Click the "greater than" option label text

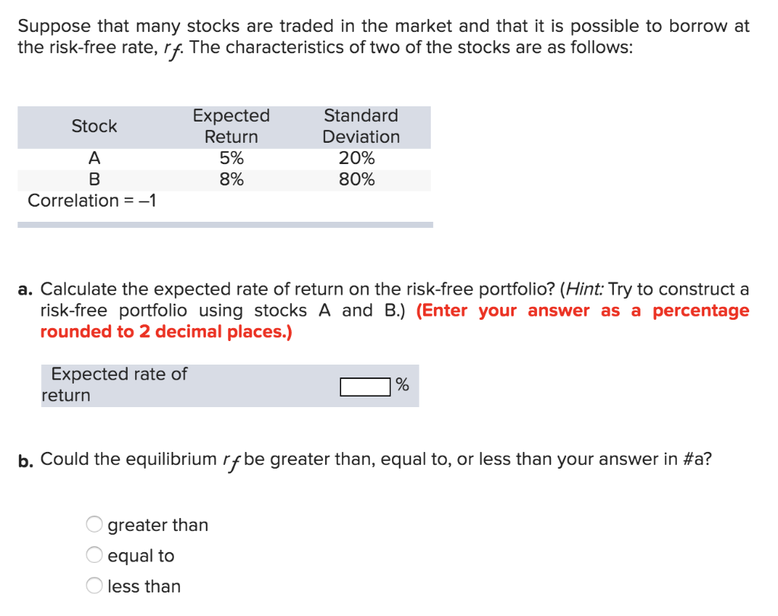[x=158, y=525]
